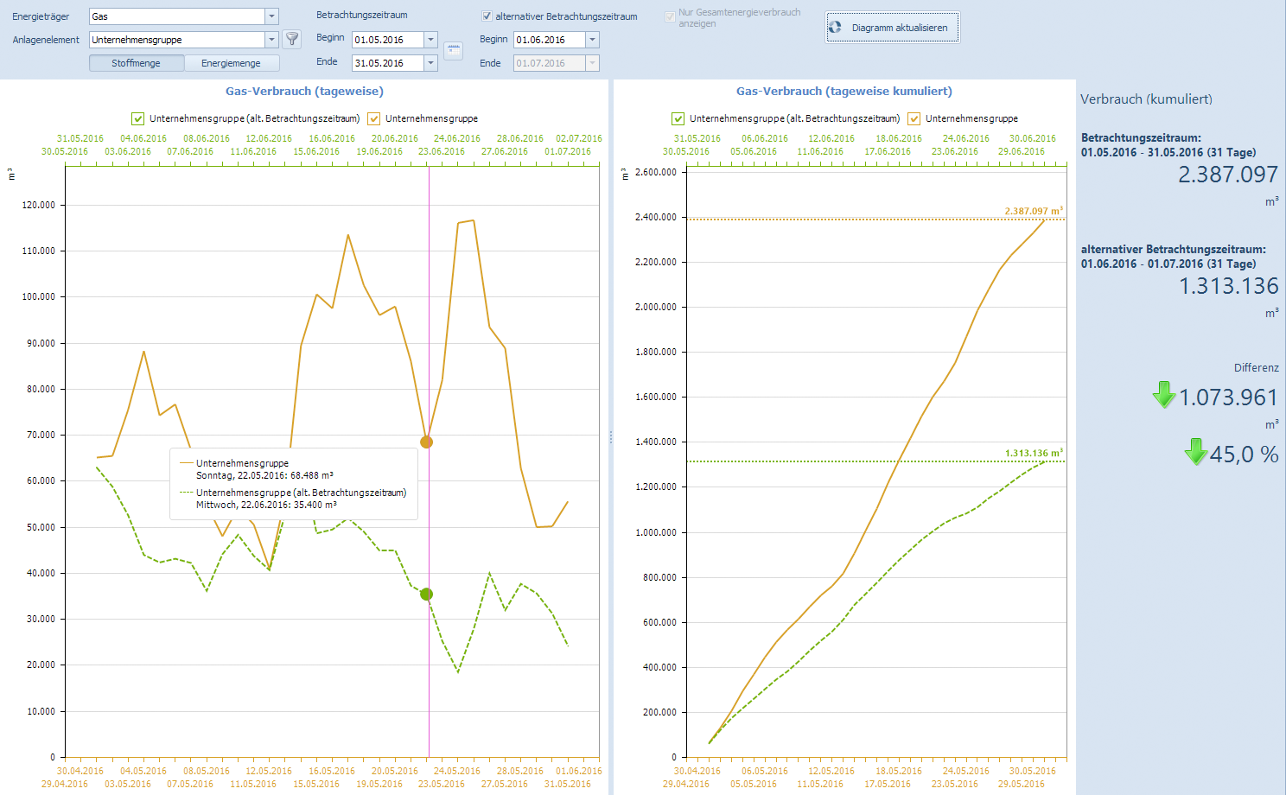
Task: Toggle Unternehmensgruppe (alt.) legend in cumulative chart
Action: (678, 118)
